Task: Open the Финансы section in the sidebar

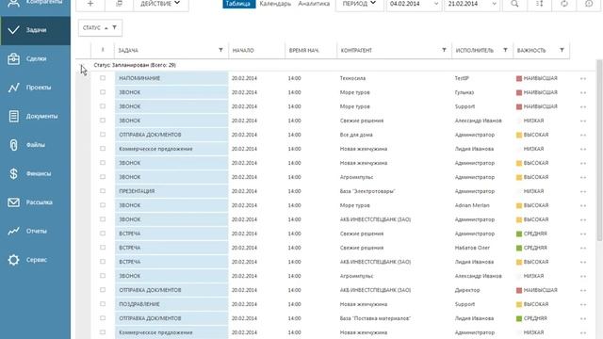Action: click(x=35, y=173)
